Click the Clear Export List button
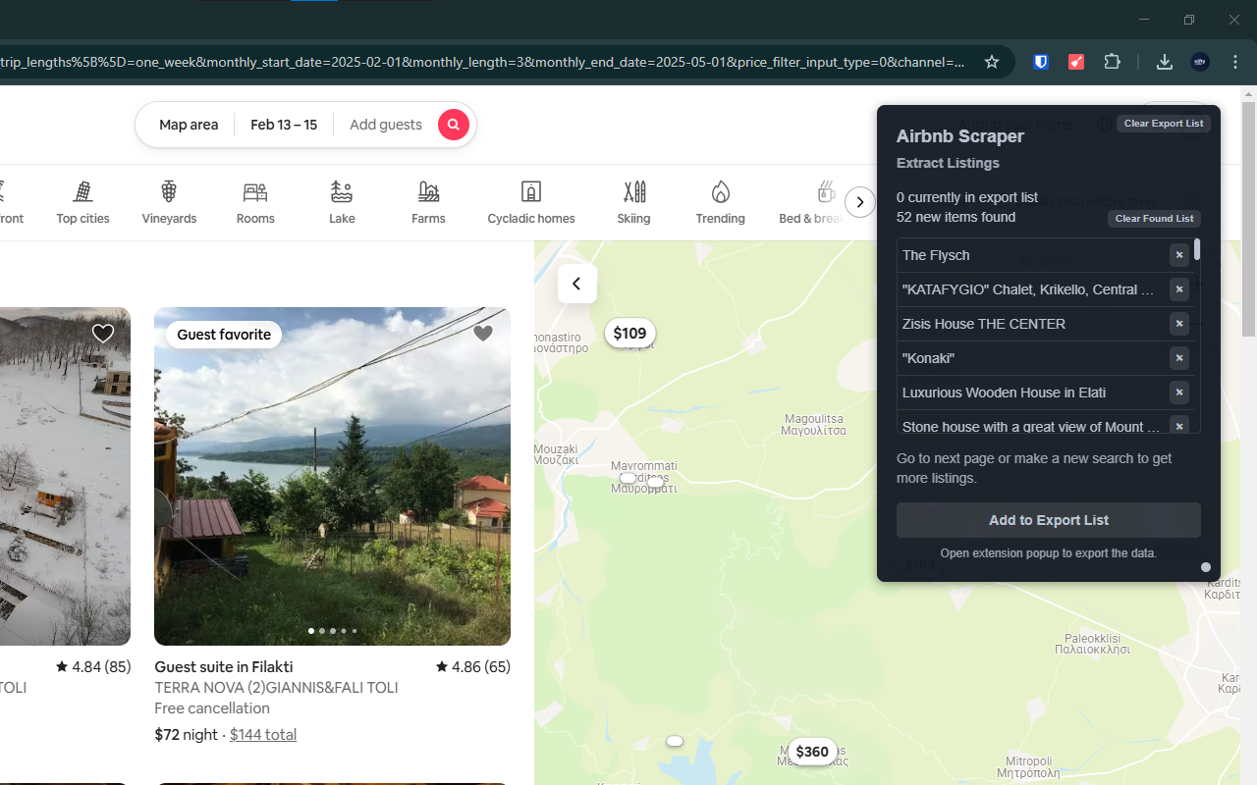Screen dimensions: 1257x785 point(1164,124)
